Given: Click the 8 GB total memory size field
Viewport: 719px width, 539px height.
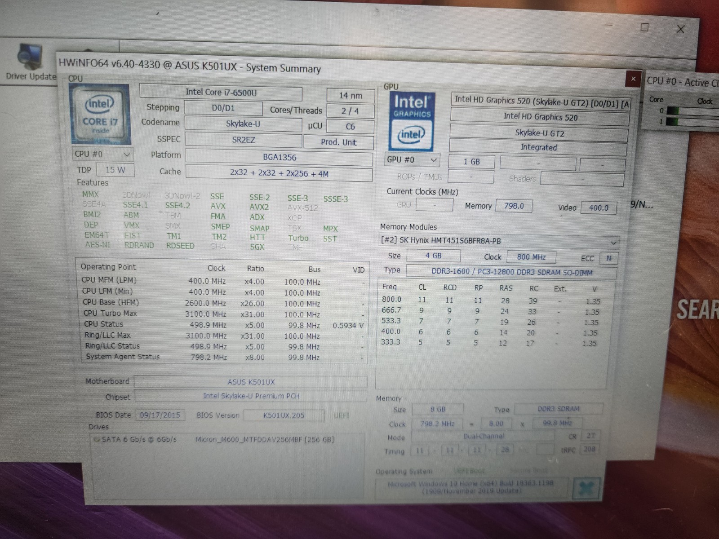Looking at the screenshot, I should pos(438,410).
